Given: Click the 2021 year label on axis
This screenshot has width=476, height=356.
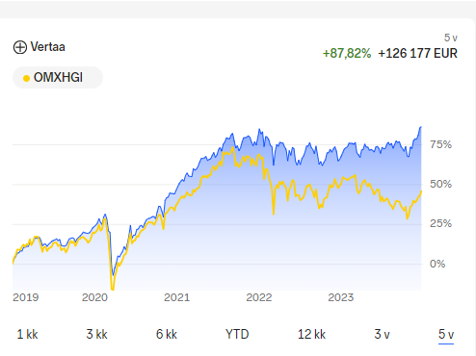Looking at the screenshot, I should click(x=177, y=297).
